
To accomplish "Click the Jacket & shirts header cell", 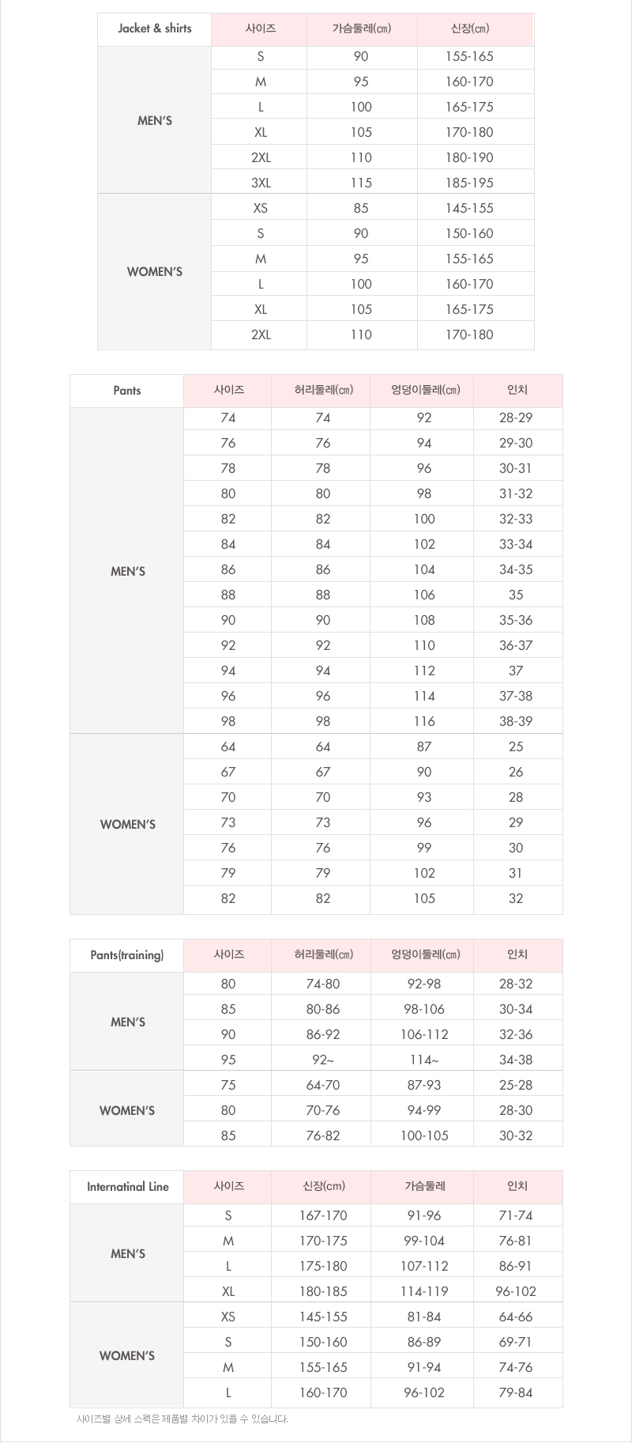I will point(155,28).
